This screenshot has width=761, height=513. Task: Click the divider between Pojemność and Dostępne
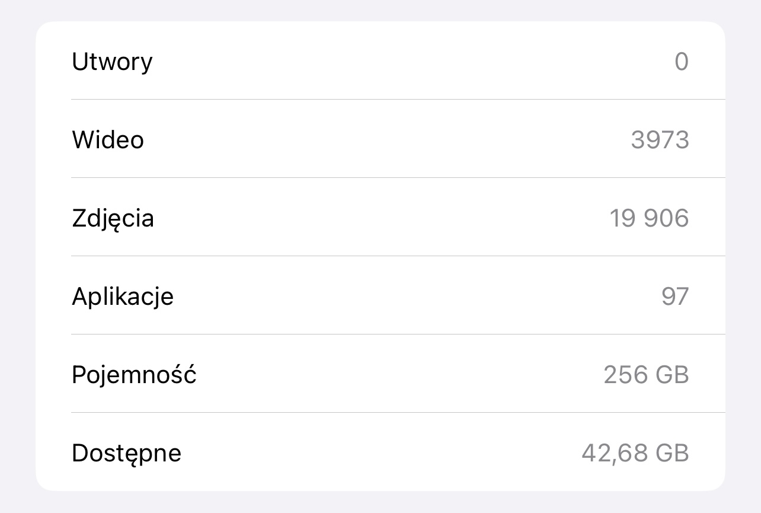[x=397, y=412]
